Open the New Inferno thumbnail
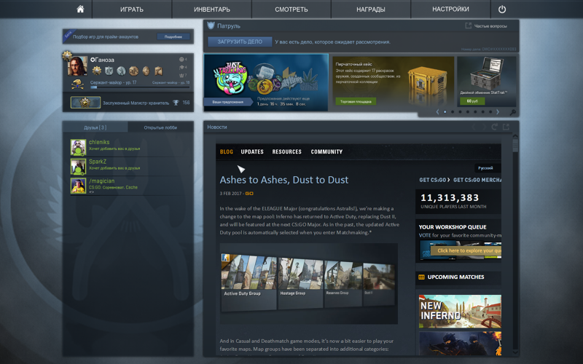The height and width of the screenshot is (364, 583). (x=460, y=312)
